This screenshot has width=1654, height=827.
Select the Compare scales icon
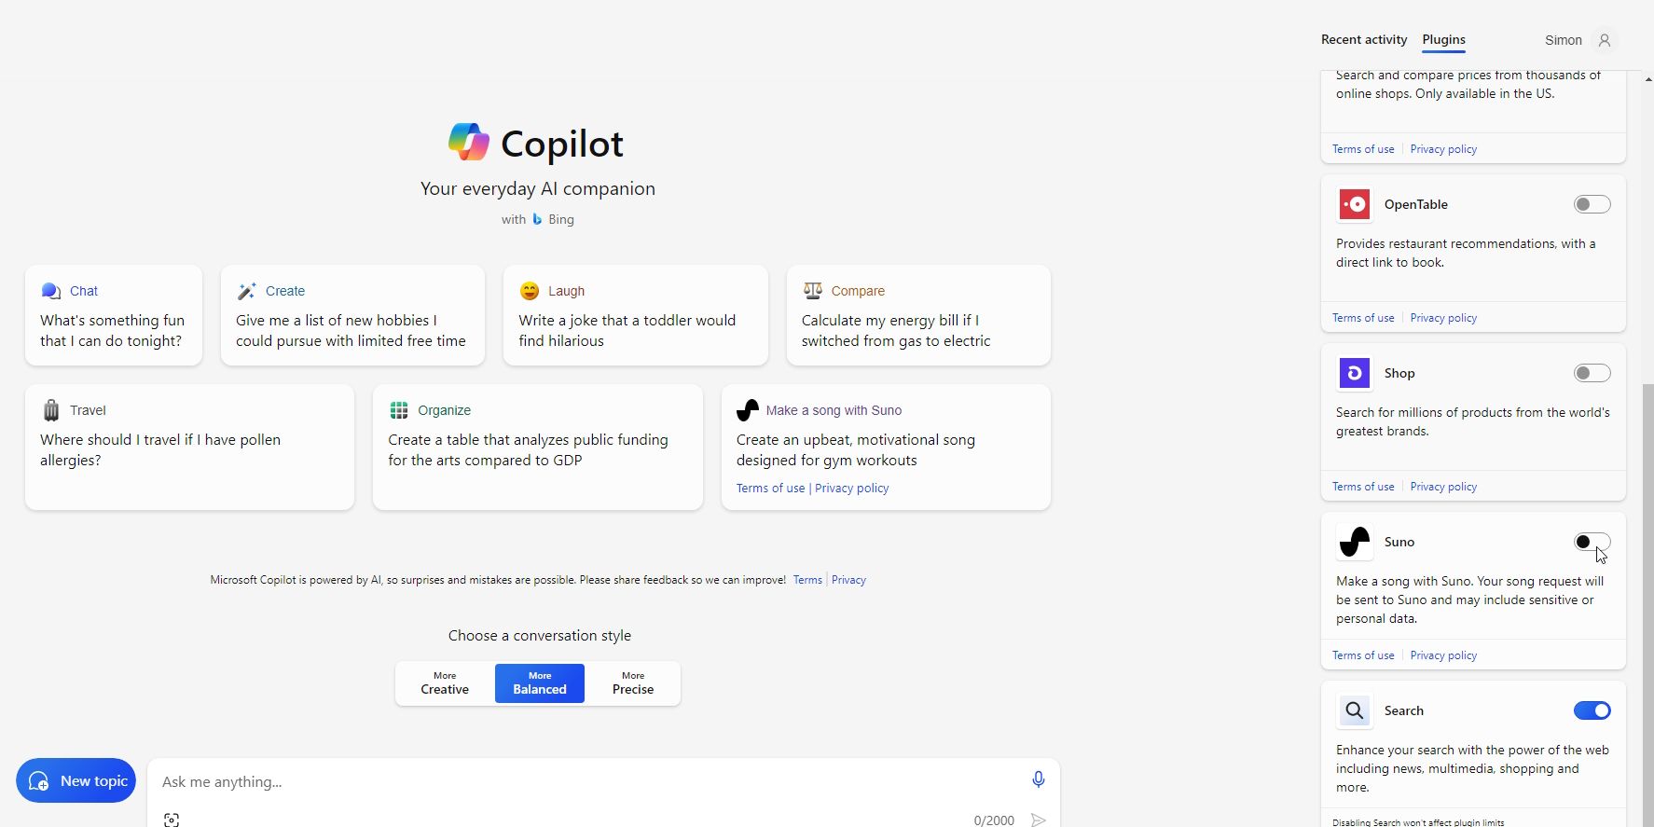coord(811,290)
